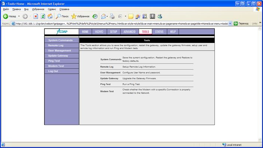Click the Windows flag throbber icon

258,9
